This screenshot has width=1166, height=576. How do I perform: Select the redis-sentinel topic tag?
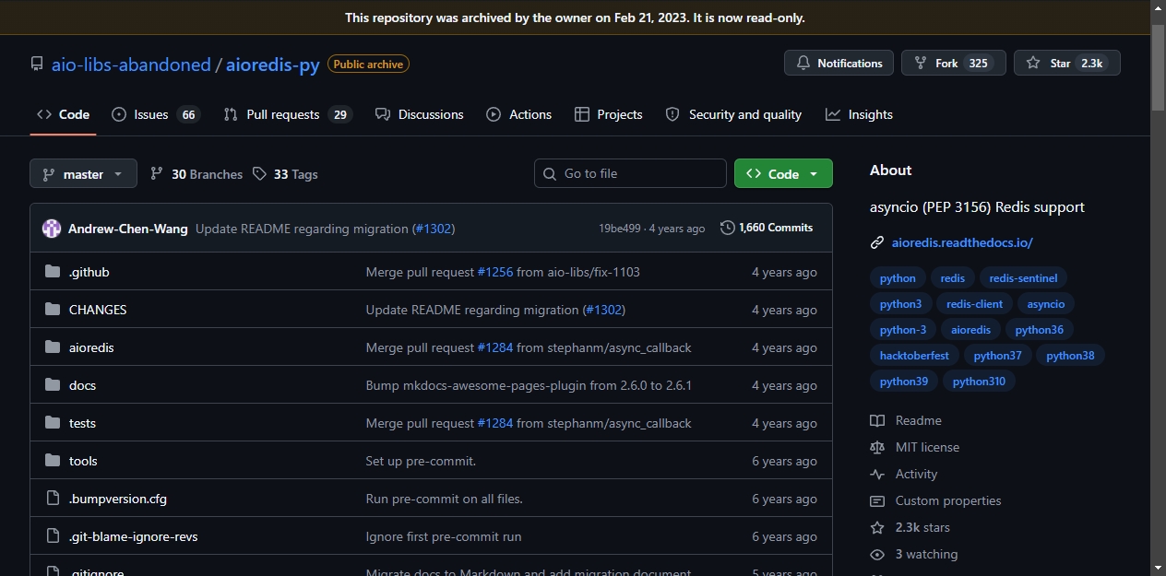[x=1024, y=277]
